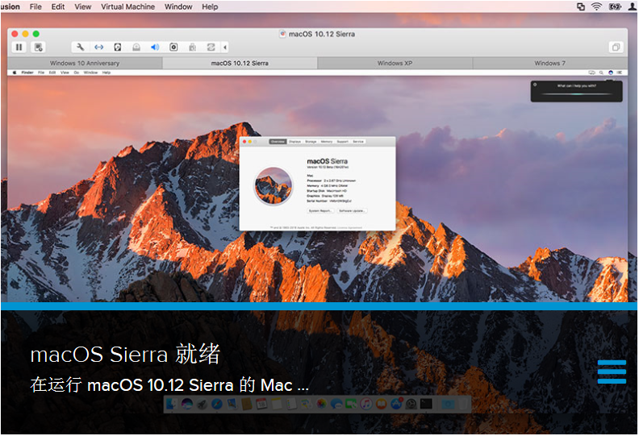Click the Siri prompt panel
This screenshot has height=436, width=639.
coord(576,91)
